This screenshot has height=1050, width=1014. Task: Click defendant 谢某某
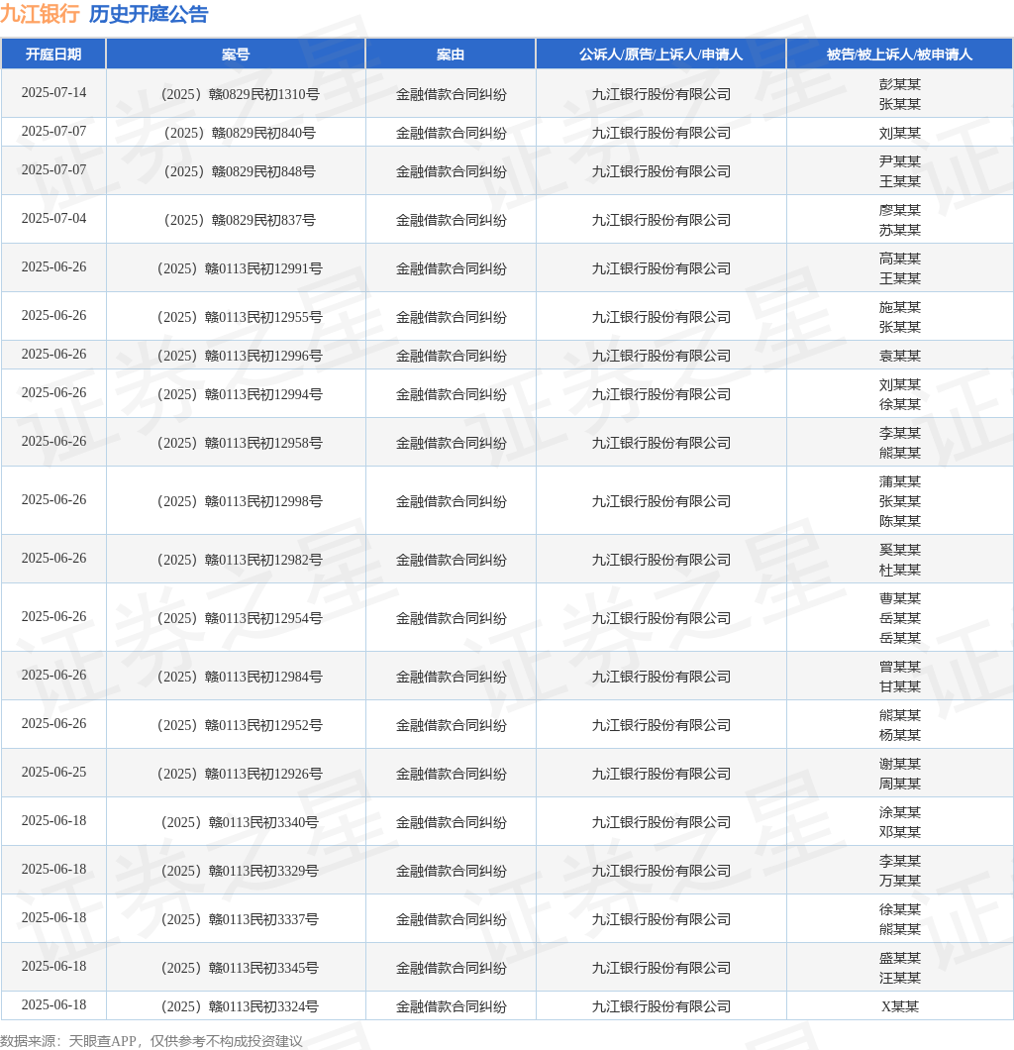[x=899, y=764]
